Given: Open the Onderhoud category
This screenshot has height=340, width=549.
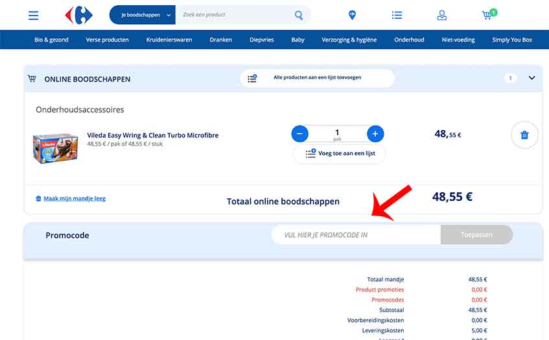Looking at the screenshot, I should pyautogui.click(x=409, y=40).
